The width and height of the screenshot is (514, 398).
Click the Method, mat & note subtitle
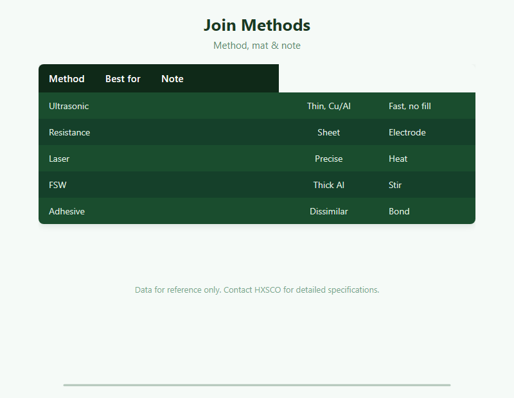[257, 45]
